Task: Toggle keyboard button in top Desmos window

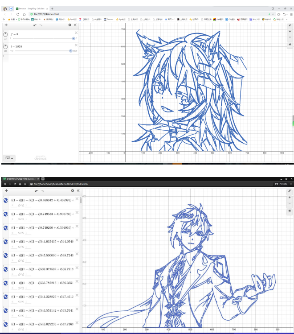Action: (9, 158)
